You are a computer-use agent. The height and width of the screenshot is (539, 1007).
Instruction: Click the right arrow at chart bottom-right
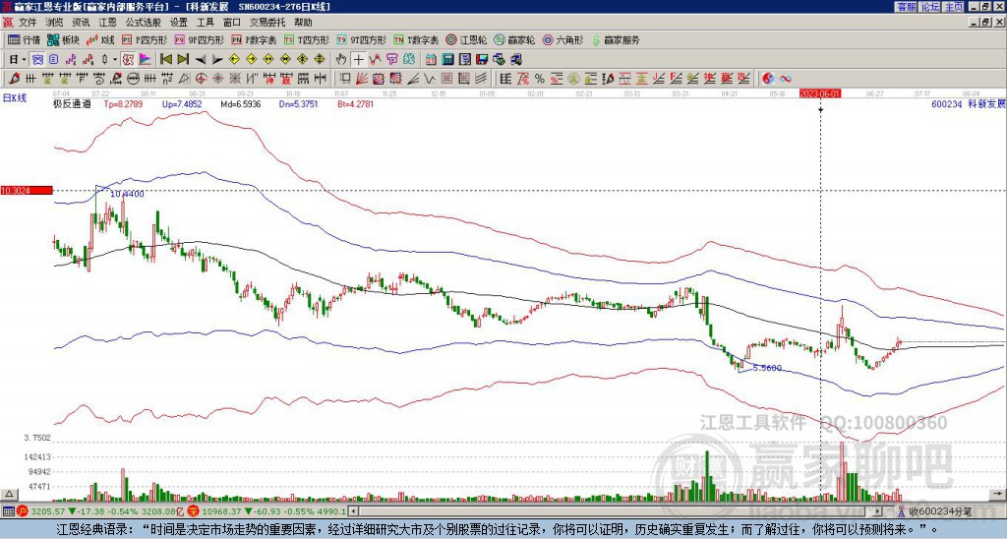pos(999,494)
